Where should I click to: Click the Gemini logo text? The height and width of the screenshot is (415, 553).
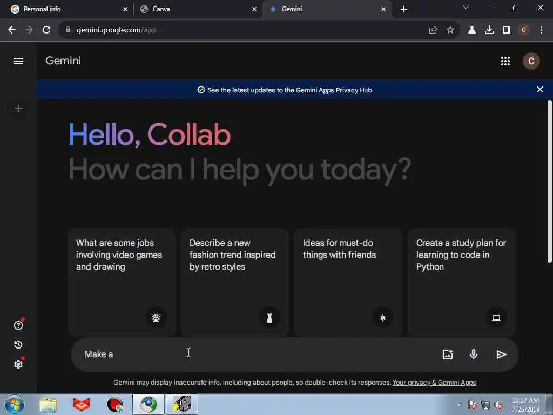tap(63, 61)
